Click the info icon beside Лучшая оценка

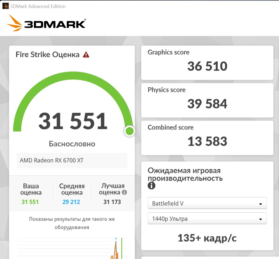124,192
